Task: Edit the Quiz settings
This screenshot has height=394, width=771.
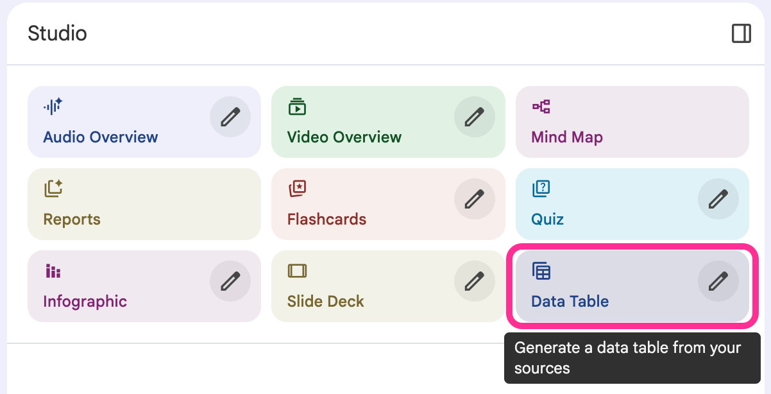Action: [718, 198]
